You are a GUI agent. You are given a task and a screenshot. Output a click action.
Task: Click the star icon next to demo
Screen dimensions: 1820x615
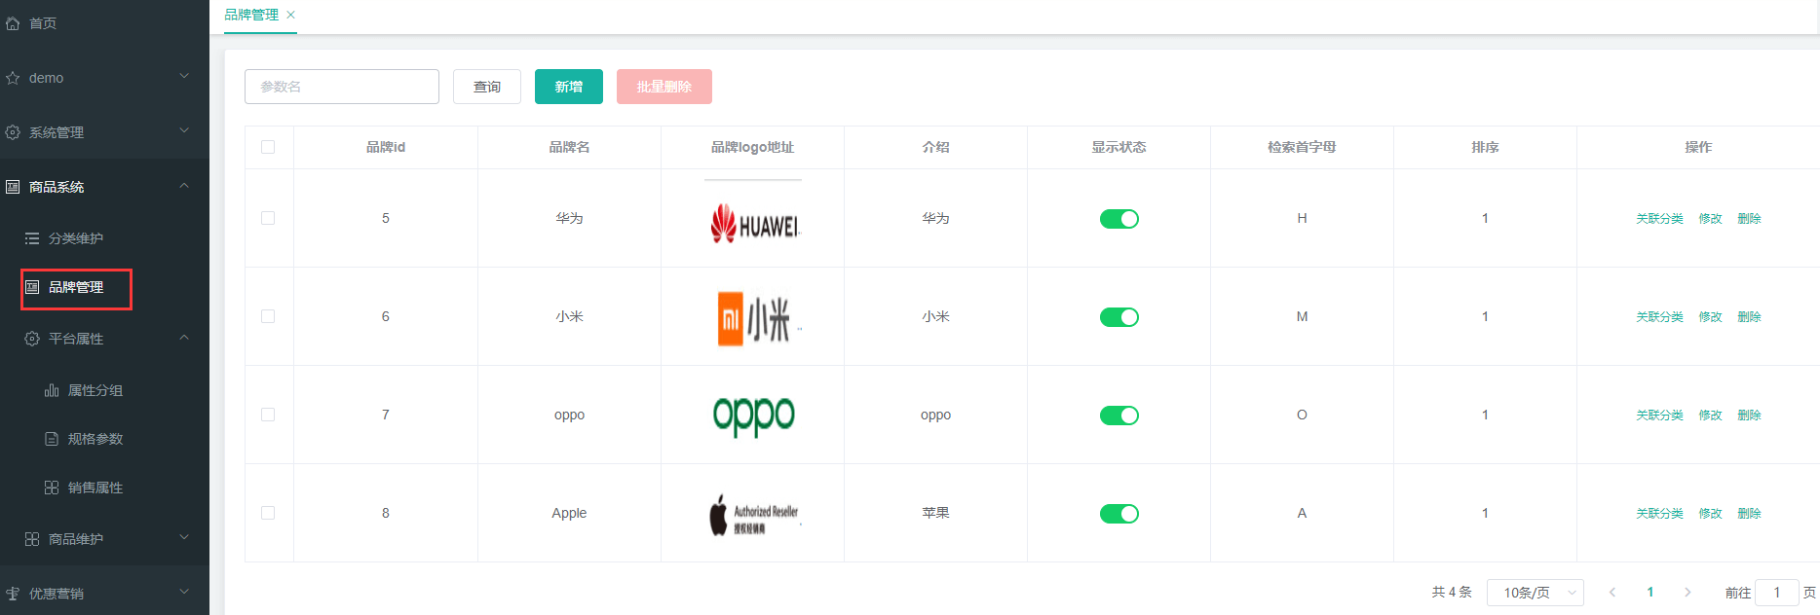(x=13, y=78)
